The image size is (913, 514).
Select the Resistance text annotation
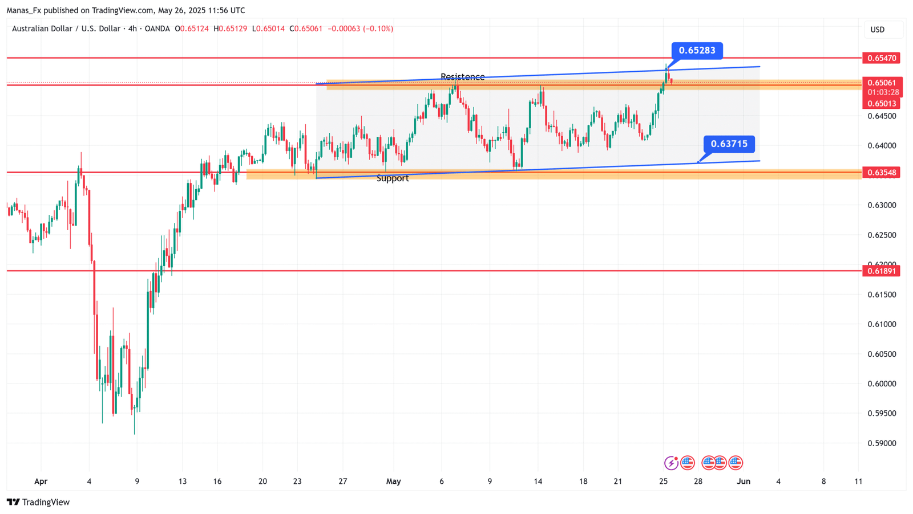(x=462, y=77)
